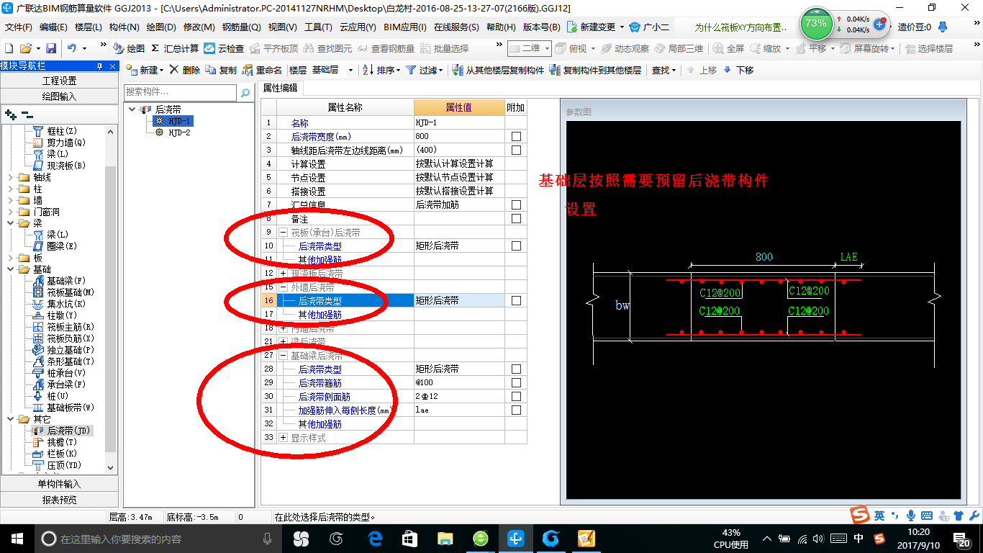
Task: Expand the 轴线 folder in tree
Action: tap(11, 177)
